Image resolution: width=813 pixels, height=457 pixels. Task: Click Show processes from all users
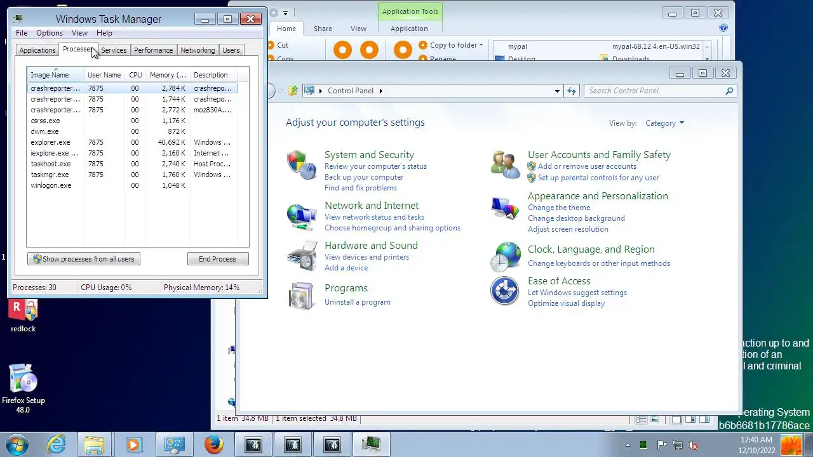[x=84, y=259]
